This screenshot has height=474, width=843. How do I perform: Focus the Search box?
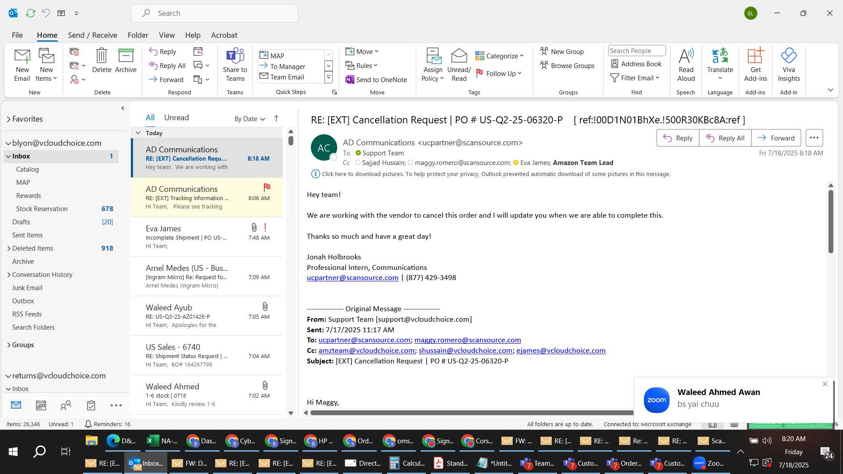(214, 13)
